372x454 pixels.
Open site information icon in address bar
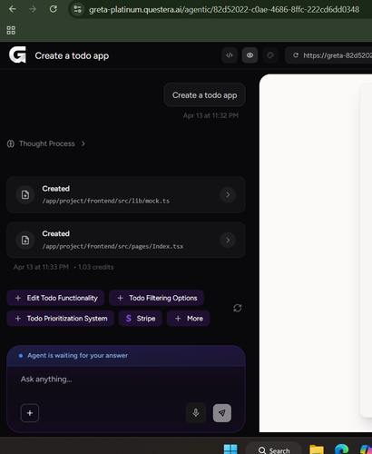(77, 9)
